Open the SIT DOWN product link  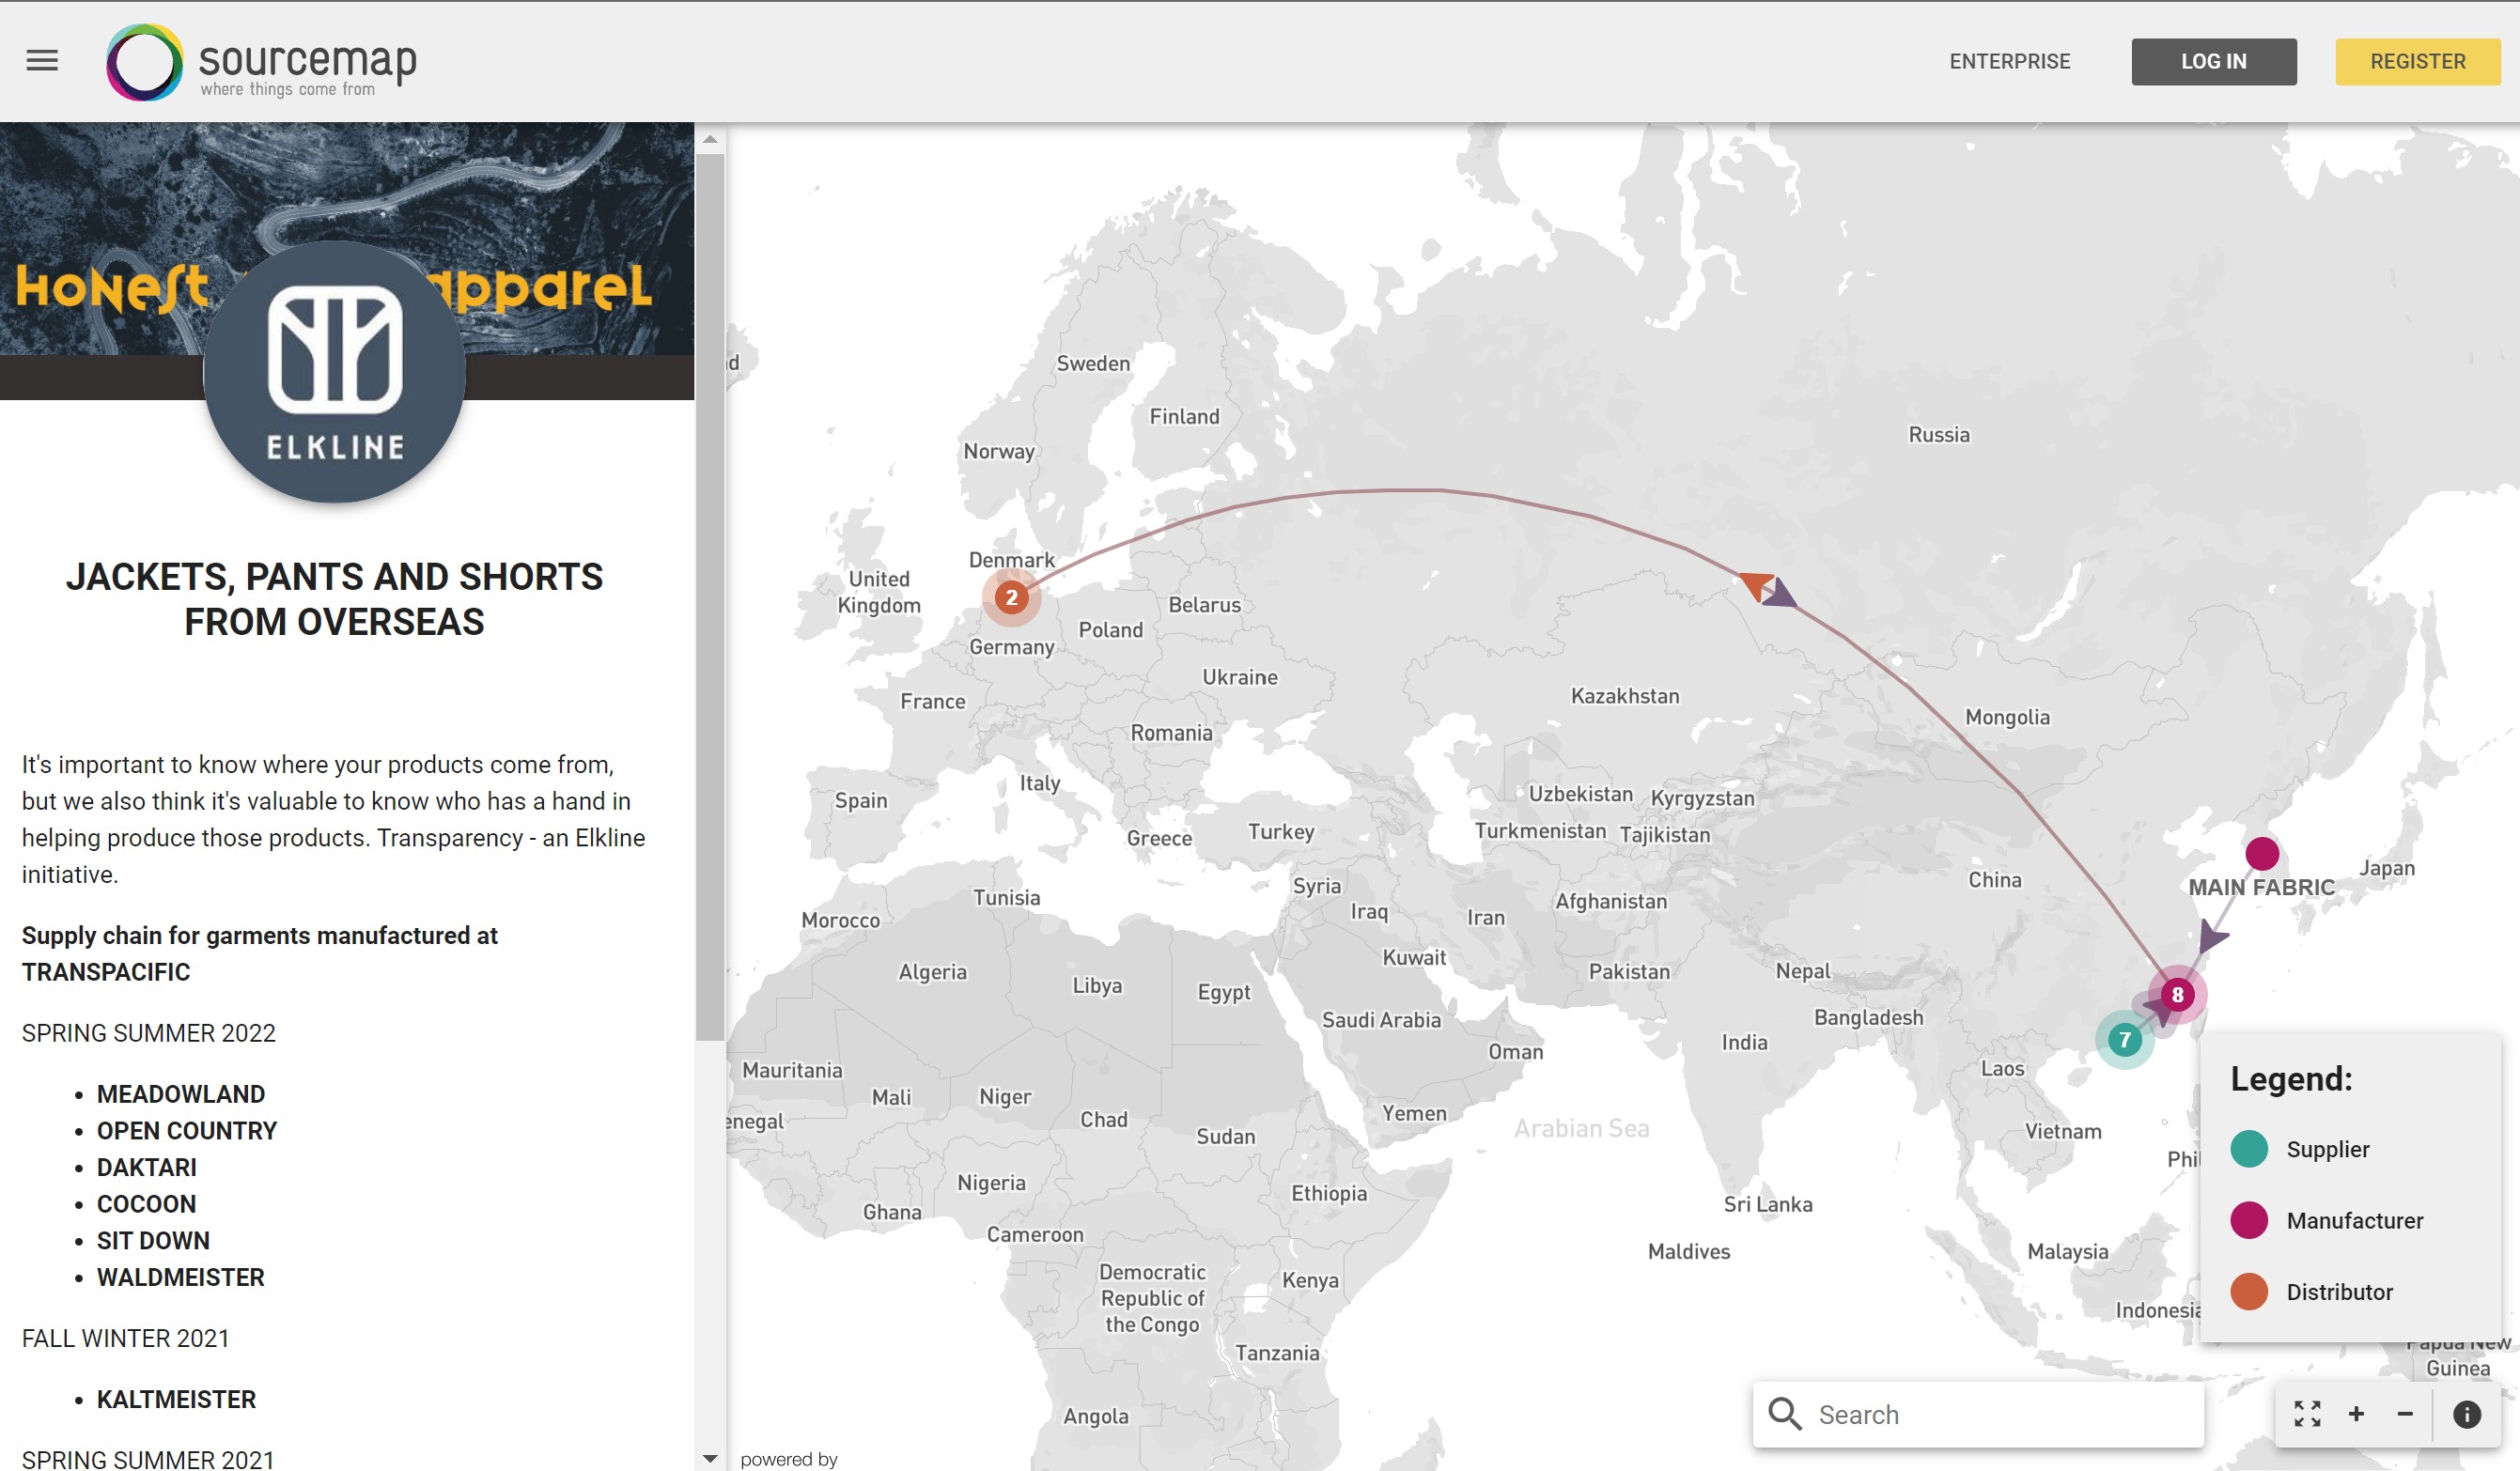[154, 1241]
